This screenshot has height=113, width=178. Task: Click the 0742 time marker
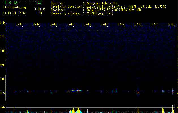(x=36, y=24)
